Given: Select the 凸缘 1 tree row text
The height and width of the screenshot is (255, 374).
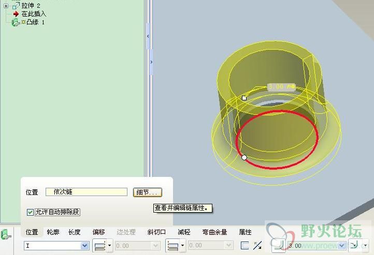Looking at the screenshot, I should point(35,22).
